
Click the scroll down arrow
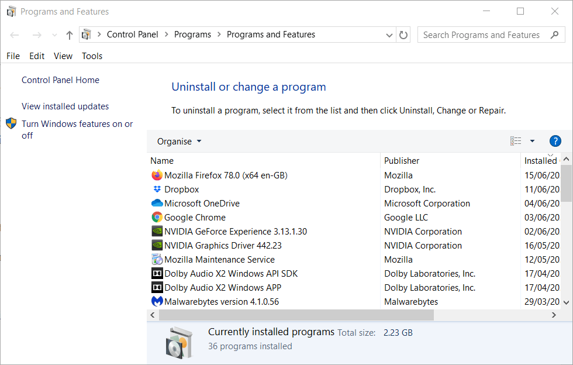(x=567, y=302)
